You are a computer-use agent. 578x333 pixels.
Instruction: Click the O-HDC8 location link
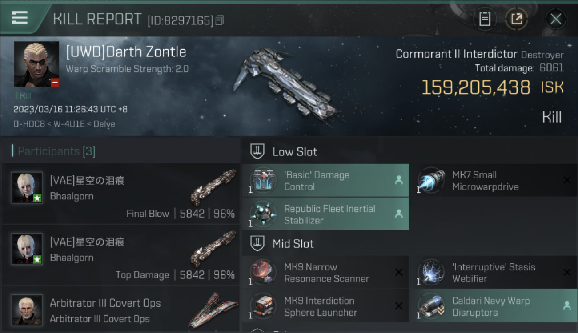[29, 124]
